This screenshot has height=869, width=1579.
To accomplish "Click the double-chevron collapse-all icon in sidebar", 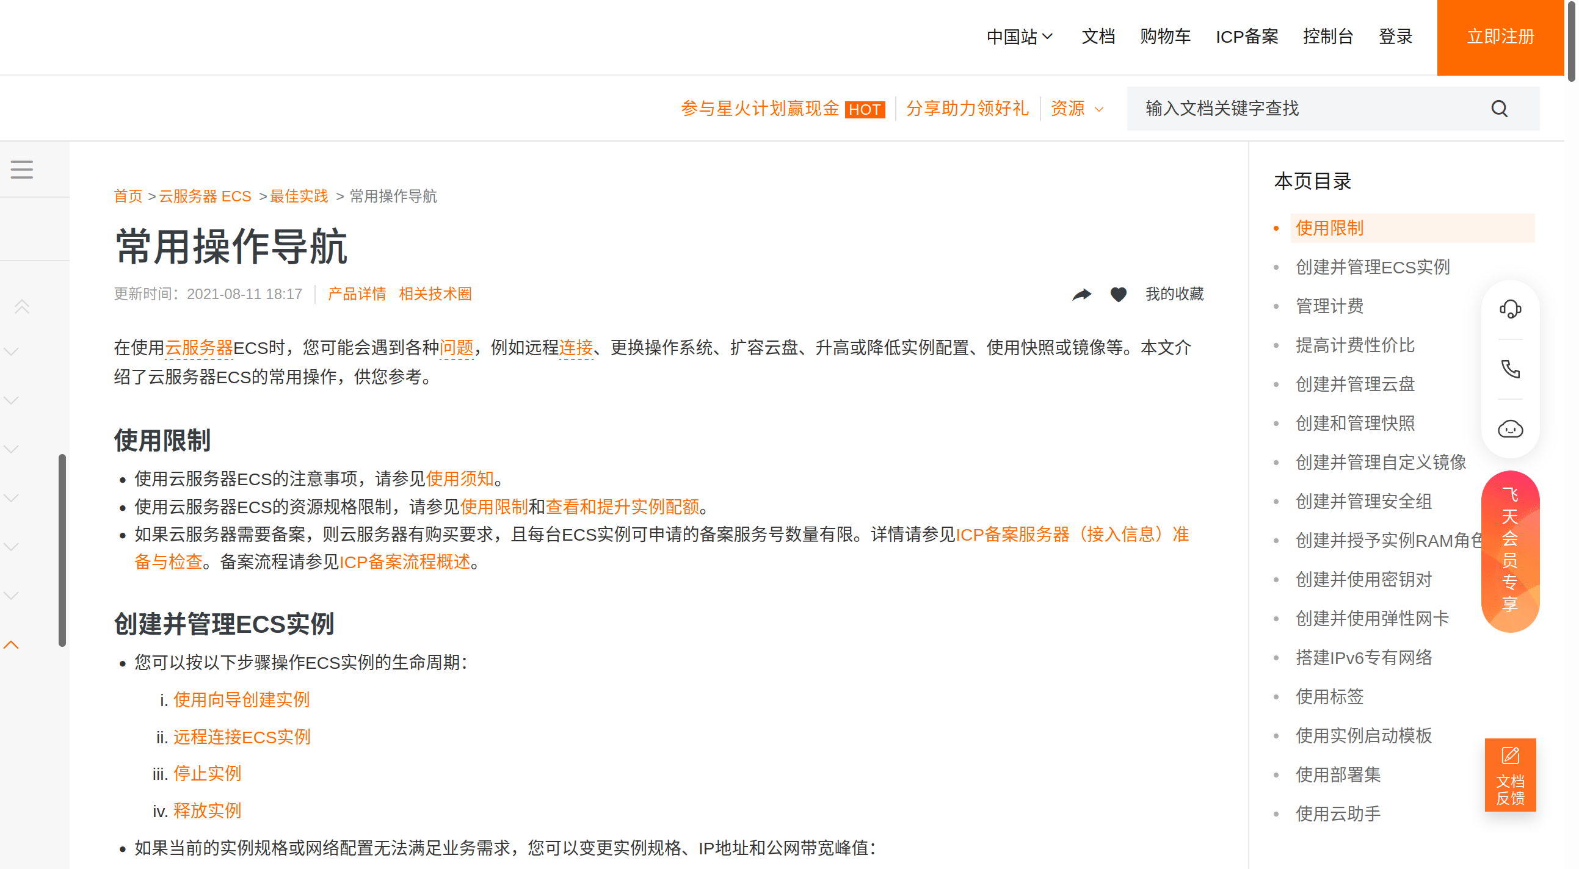I will [x=22, y=306].
